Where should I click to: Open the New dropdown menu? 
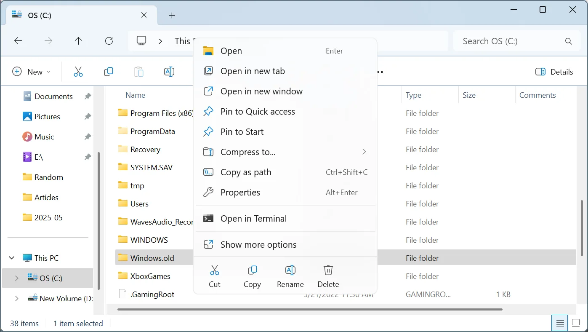pos(32,72)
